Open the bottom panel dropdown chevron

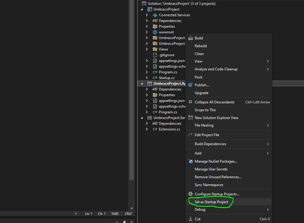pyautogui.click(x=117, y=222)
